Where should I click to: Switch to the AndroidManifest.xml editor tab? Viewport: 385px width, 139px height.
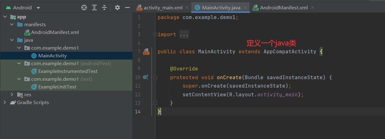coord(284,7)
